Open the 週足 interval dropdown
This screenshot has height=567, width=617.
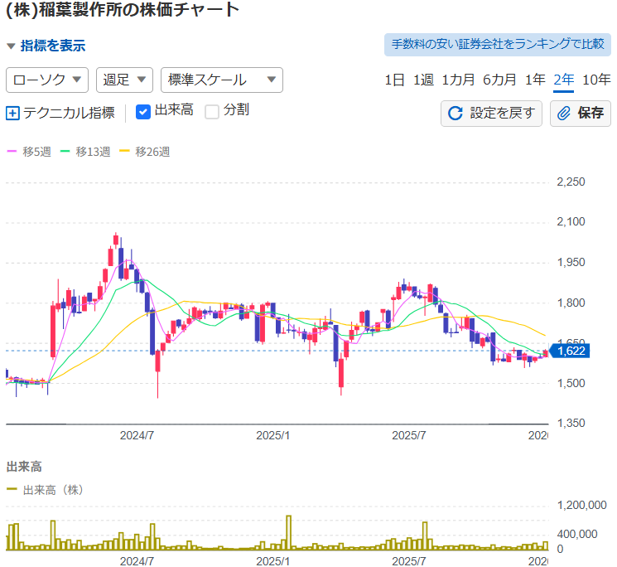124,80
